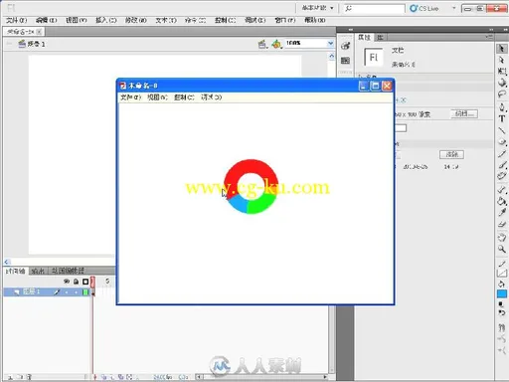The image size is (509, 382).
Task: Click the edit scene icon
Action: [262, 44]
